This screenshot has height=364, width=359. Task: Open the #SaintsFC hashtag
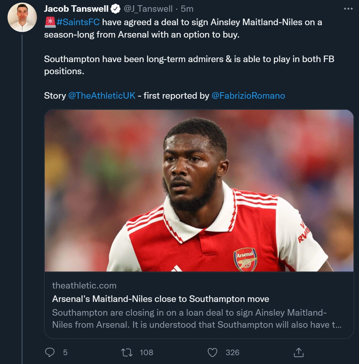pos(78,22)
